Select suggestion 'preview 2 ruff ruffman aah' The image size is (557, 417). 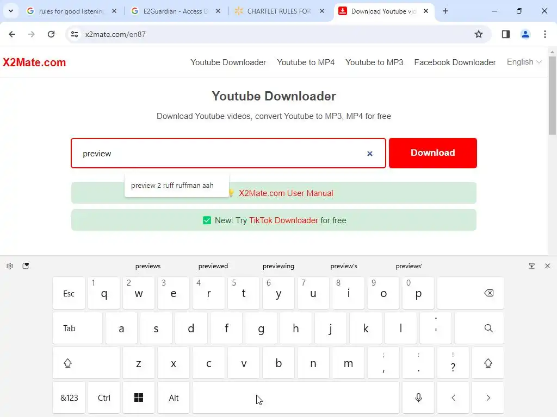[x=177, y=186]
